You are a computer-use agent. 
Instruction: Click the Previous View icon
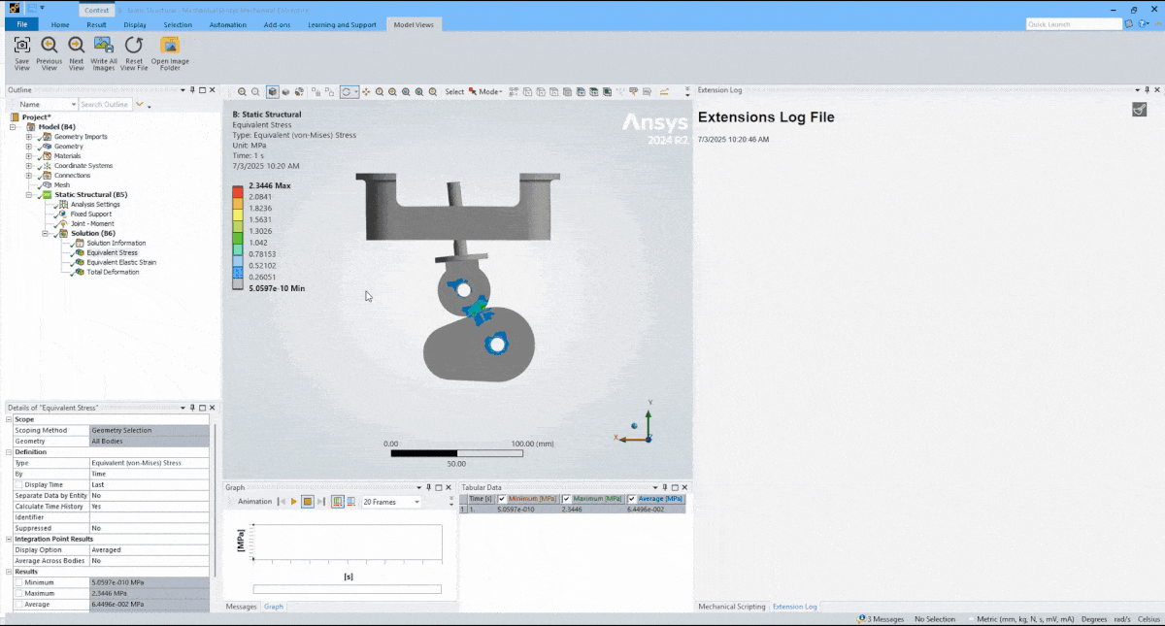[x=49, y=47]
